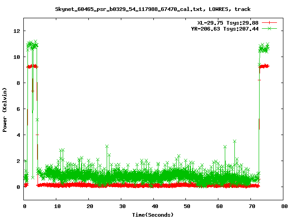Click x-axis tick label 20
293x219 pixels.
(90, 206)
